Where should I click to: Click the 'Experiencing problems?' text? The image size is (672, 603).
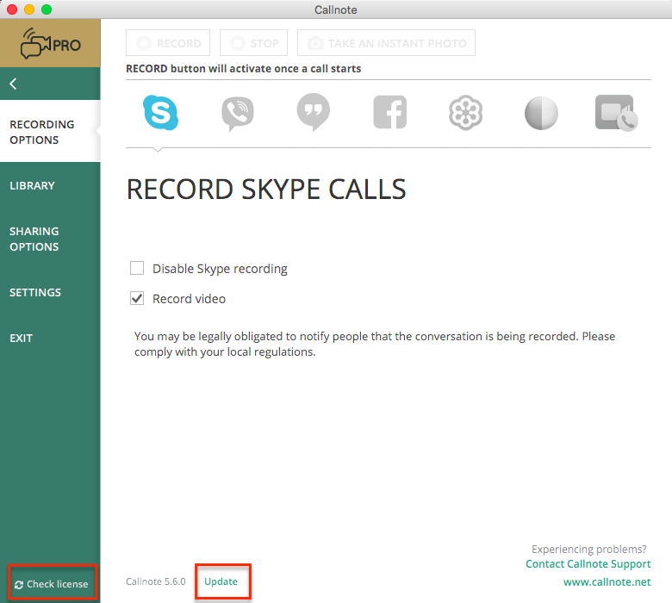[x=588, y=549]
